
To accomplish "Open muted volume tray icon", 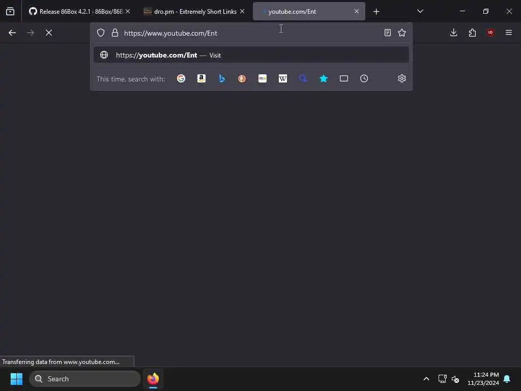I will 455,379.
